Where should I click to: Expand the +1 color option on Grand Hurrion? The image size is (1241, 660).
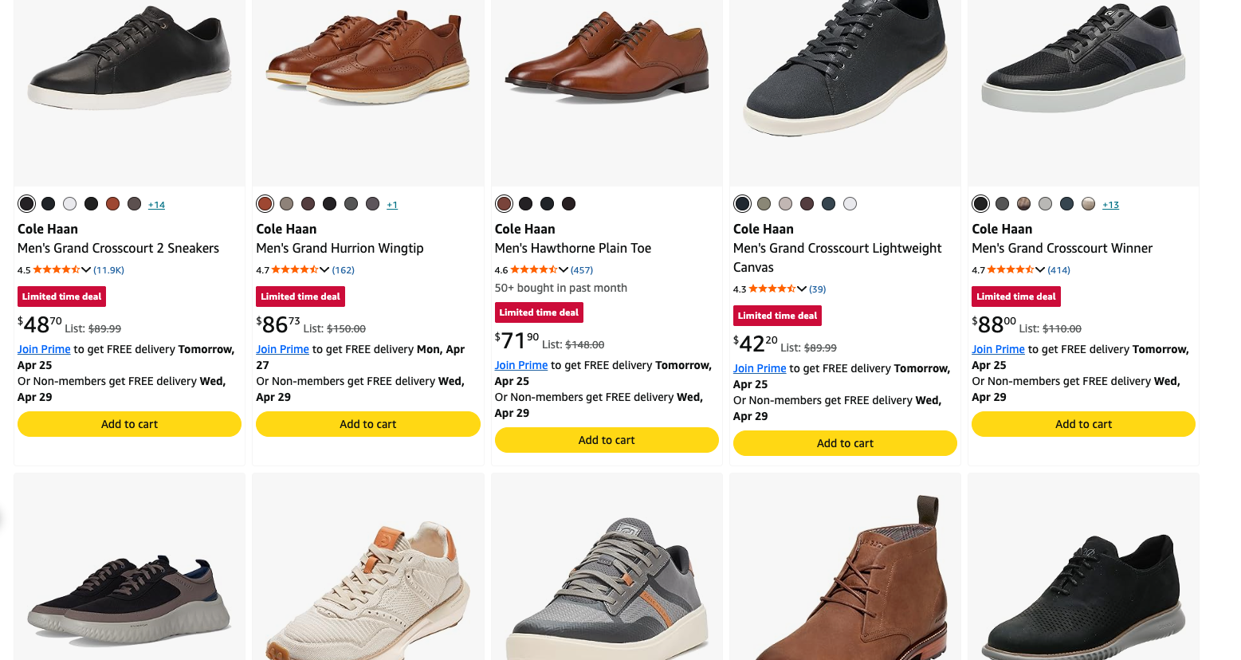point(392,204)
